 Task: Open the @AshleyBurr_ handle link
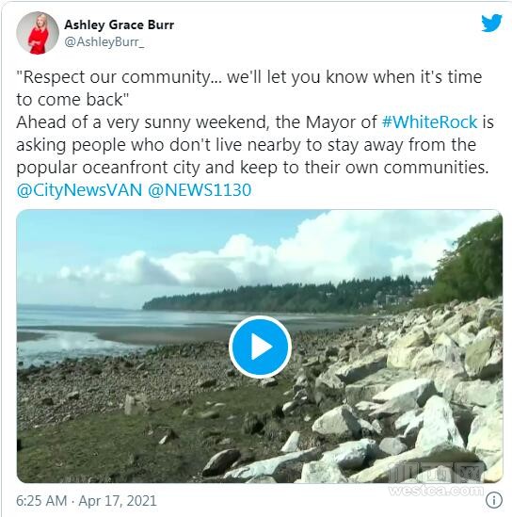104,41
